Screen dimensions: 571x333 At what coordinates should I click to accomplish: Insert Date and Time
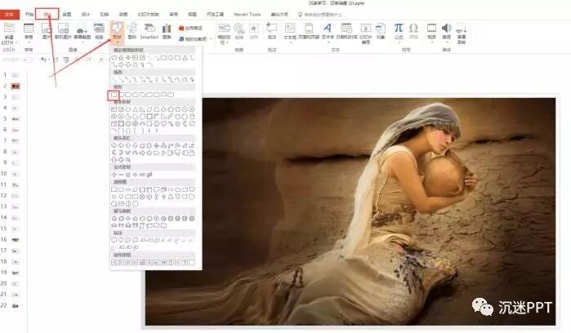346,30
